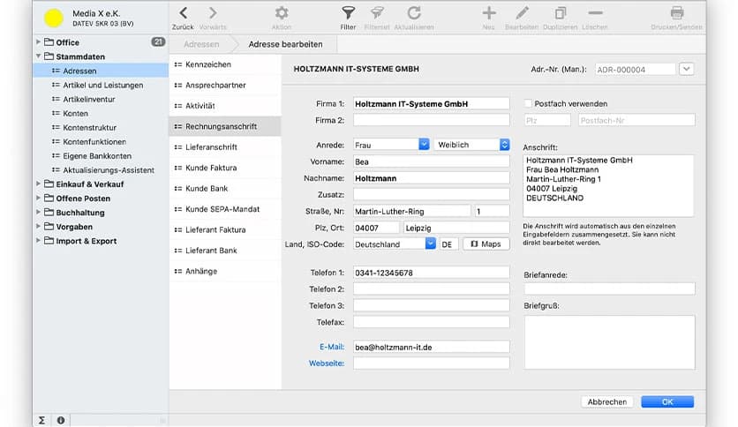Click the Adressen breadcrumb
This screenshot has width=738, height=427.
pos(201,44)
